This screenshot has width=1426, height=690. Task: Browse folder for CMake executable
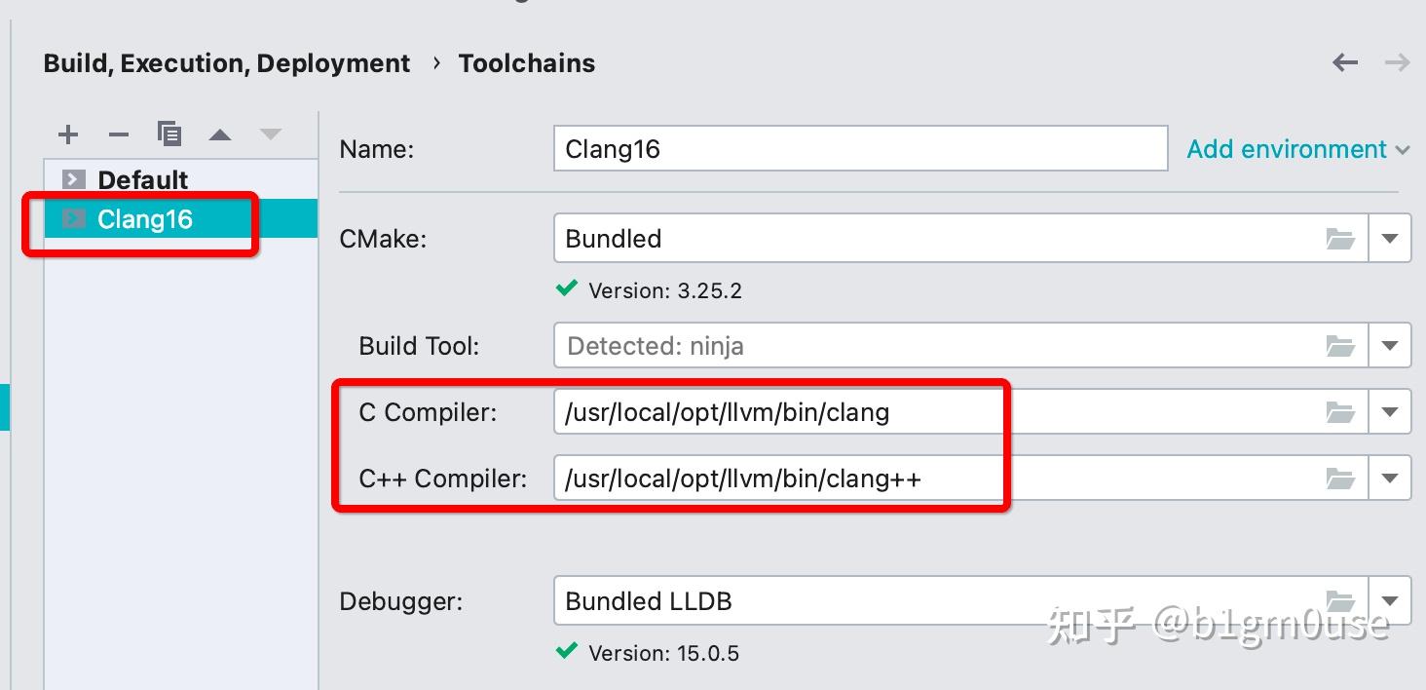click(1340, 239)
